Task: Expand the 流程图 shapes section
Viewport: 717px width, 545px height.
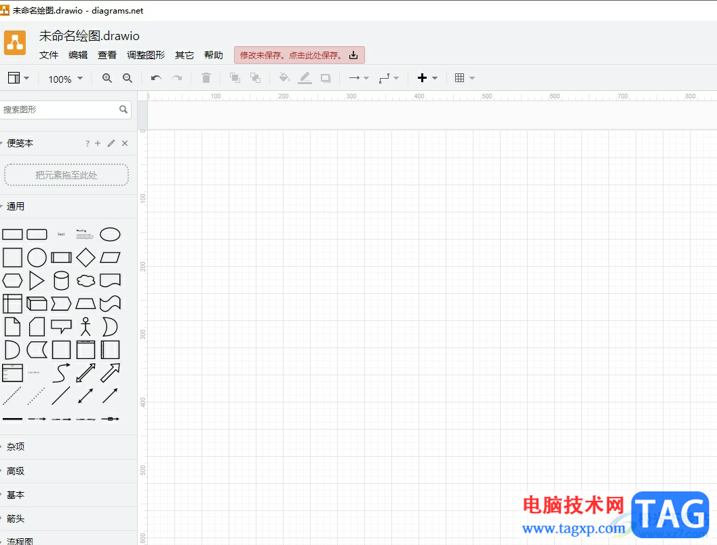Action: pos(20,541)
